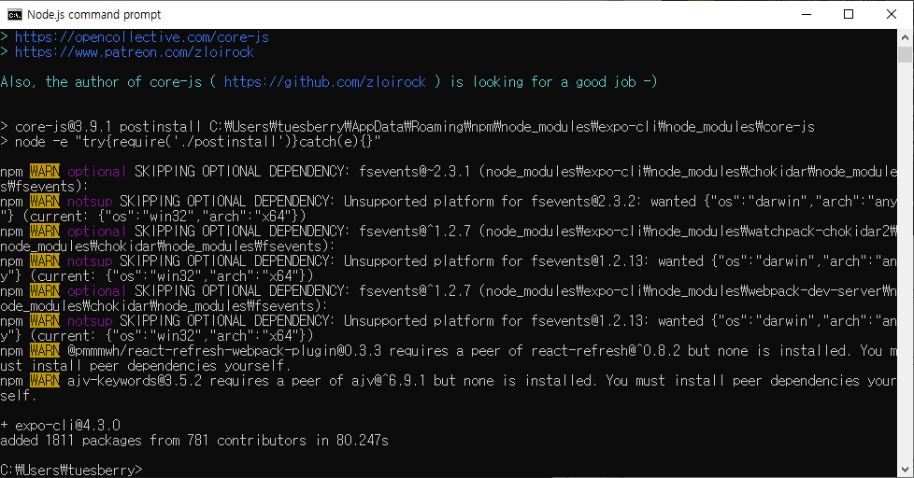This screenshot has width=914, height=478.
Task: Click the github.com/zloirock URL
Action: click(324, 82)
